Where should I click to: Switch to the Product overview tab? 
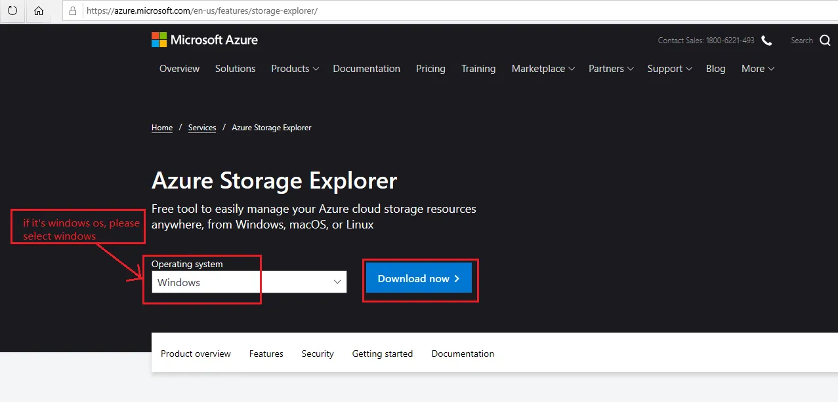point(196,354)
